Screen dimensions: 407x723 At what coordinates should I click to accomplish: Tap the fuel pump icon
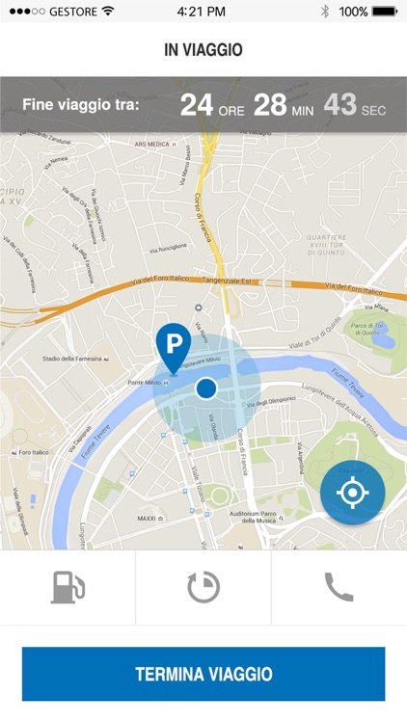point(68,587)
